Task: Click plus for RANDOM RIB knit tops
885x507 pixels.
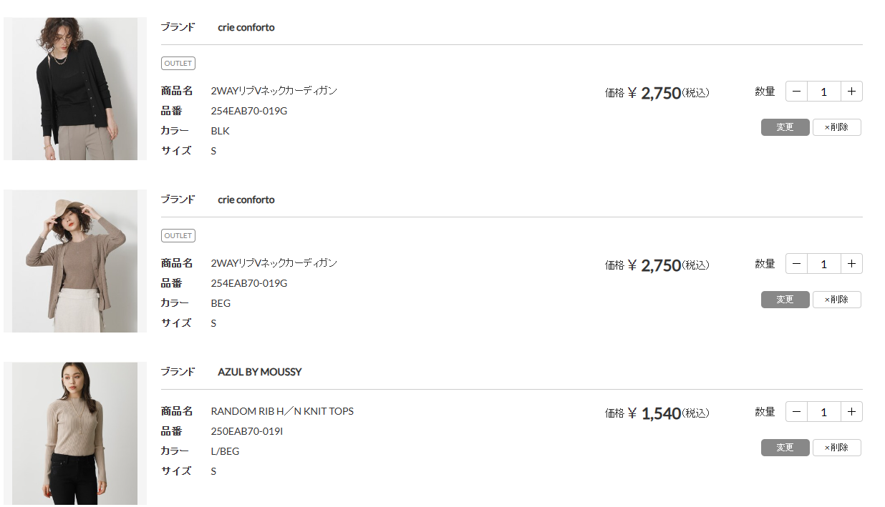Action: [851, 412]
